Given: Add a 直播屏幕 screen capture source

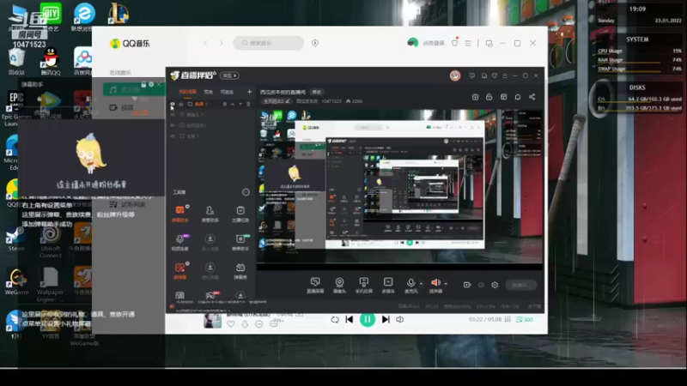Looking at the screenshot, I should click(x=315, y=285).
